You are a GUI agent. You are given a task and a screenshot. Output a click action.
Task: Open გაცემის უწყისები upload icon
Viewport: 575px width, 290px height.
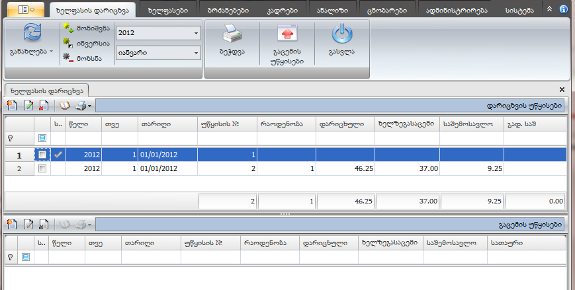[287, 34]
